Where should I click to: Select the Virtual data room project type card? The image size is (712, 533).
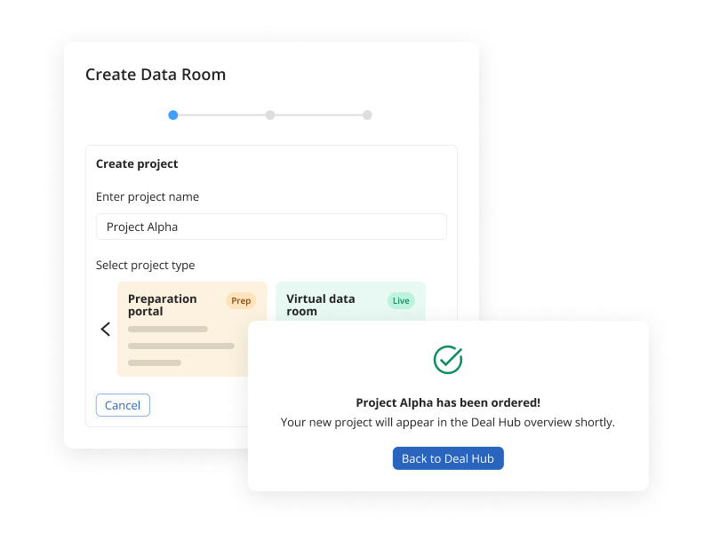click(x=350, y=302)
